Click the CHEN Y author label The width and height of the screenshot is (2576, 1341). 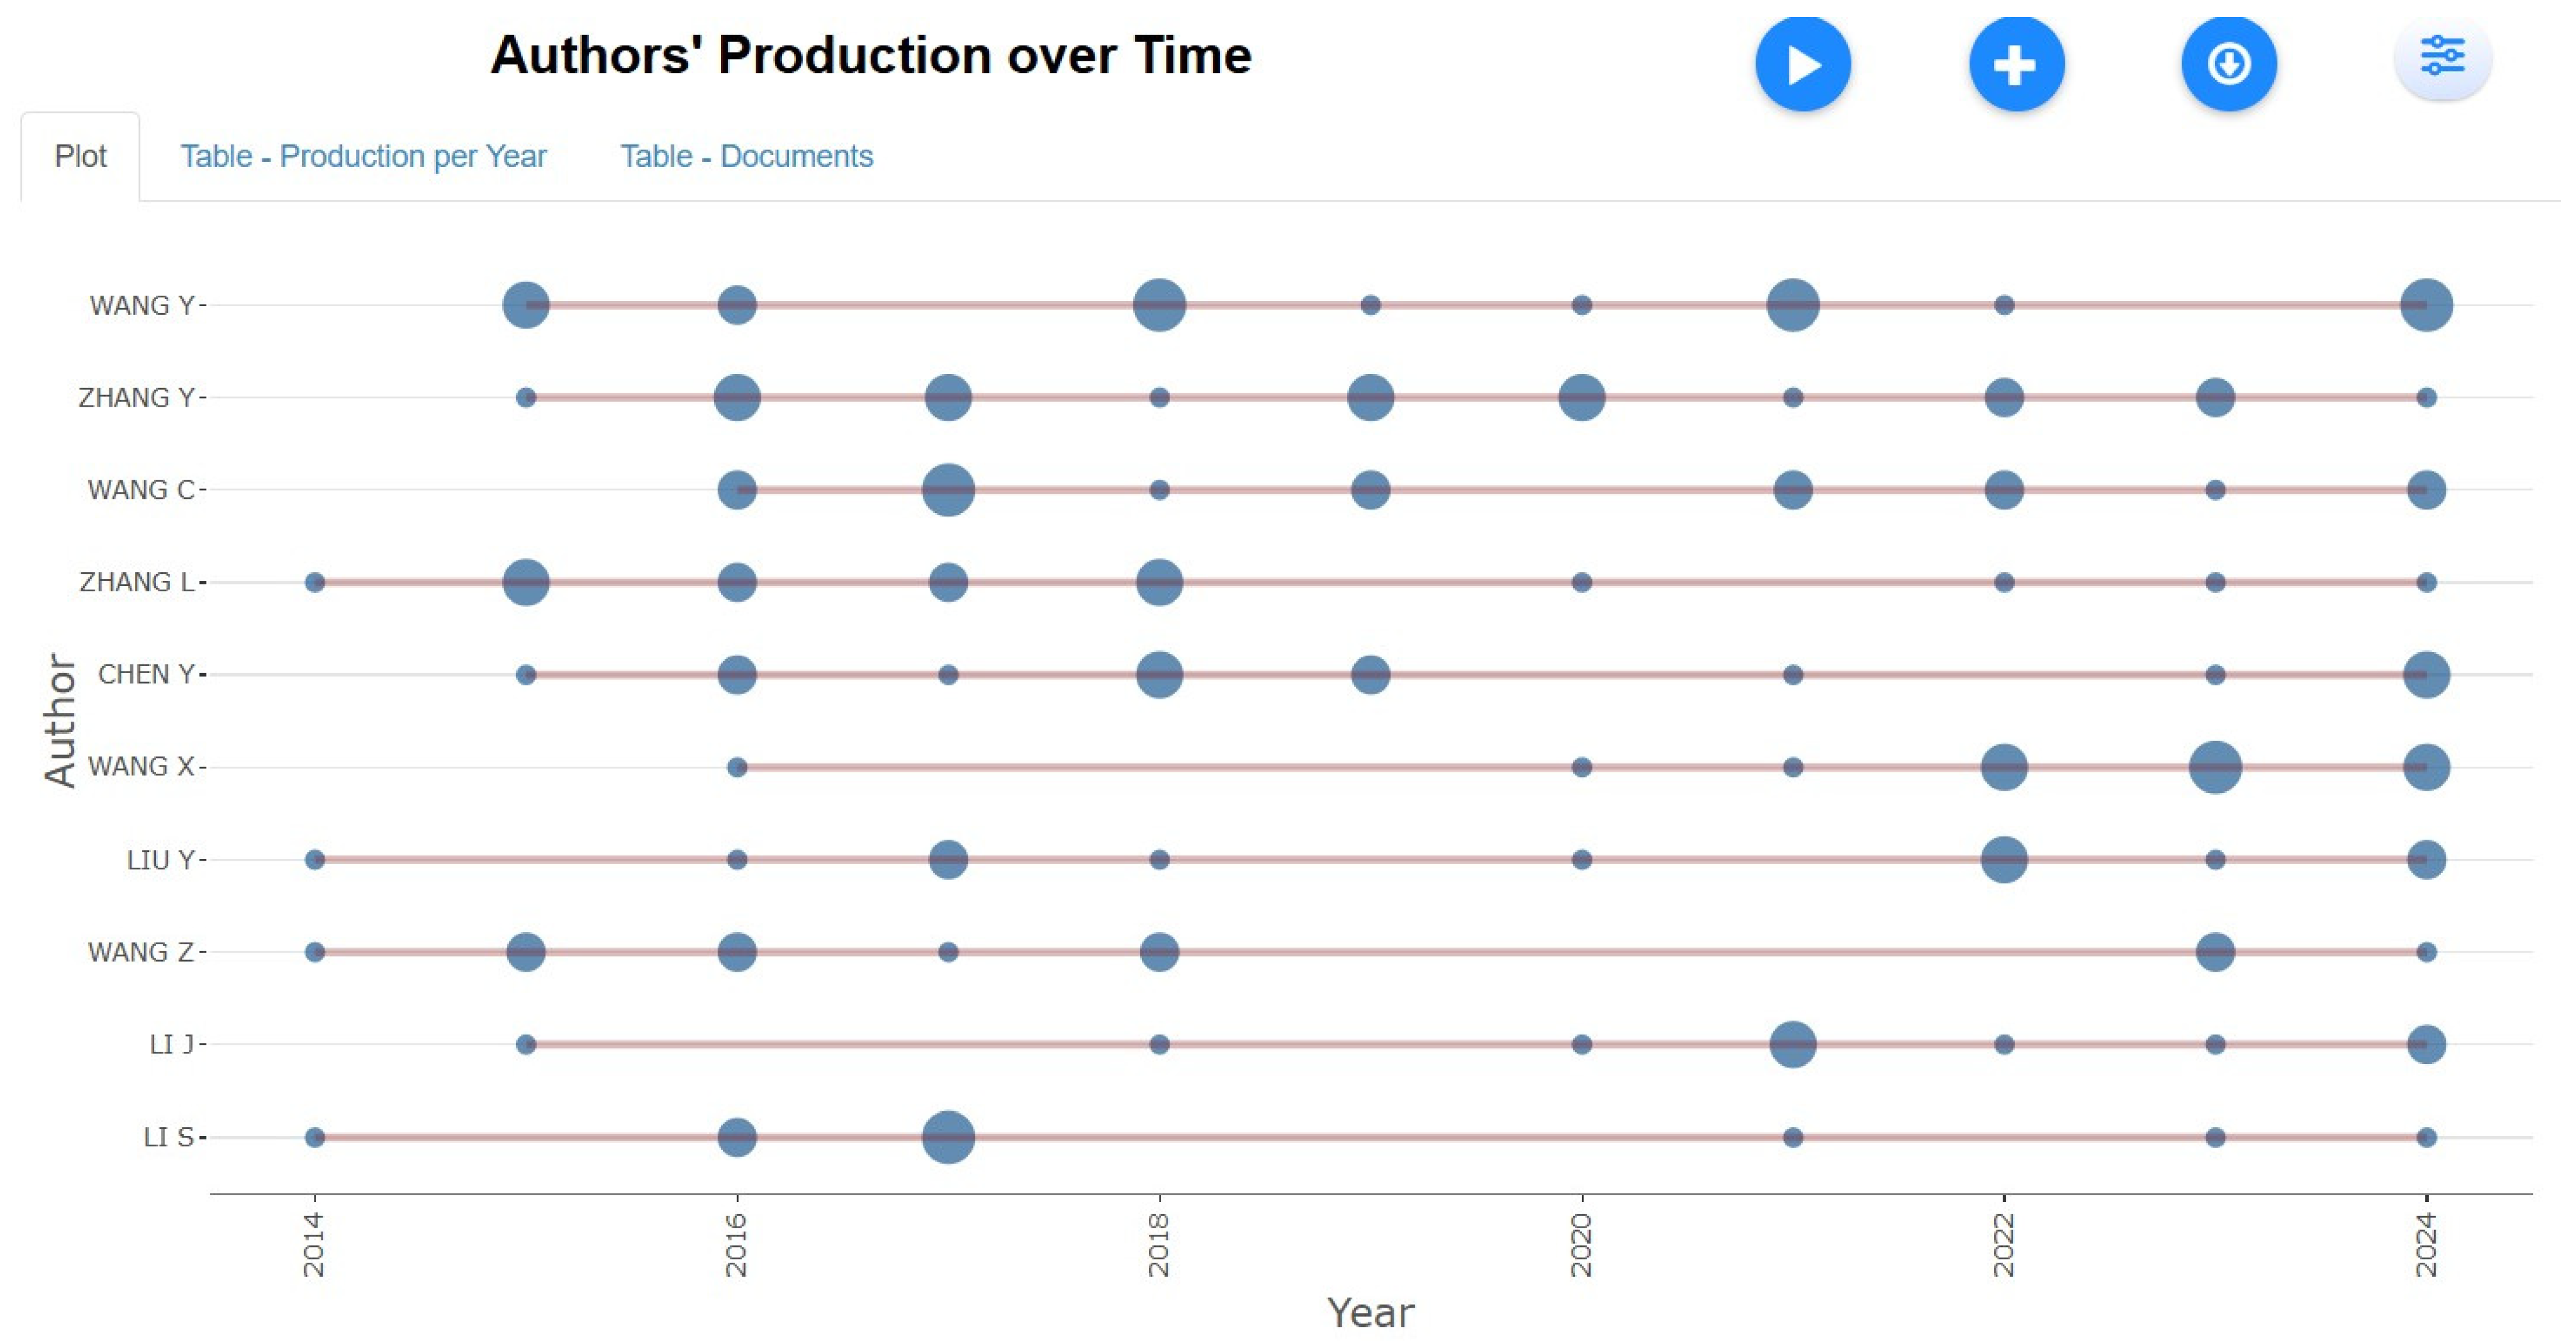146,674
